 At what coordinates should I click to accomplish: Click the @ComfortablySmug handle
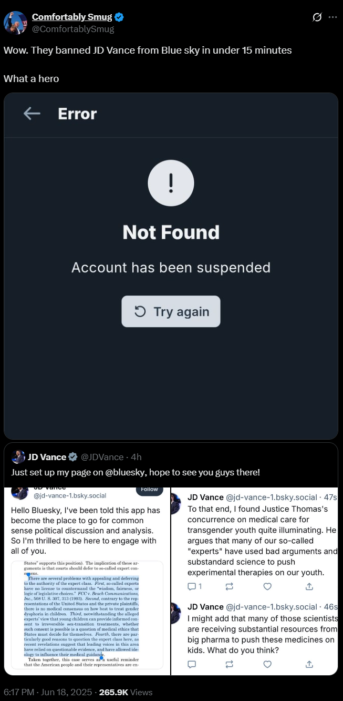(73, 29)
